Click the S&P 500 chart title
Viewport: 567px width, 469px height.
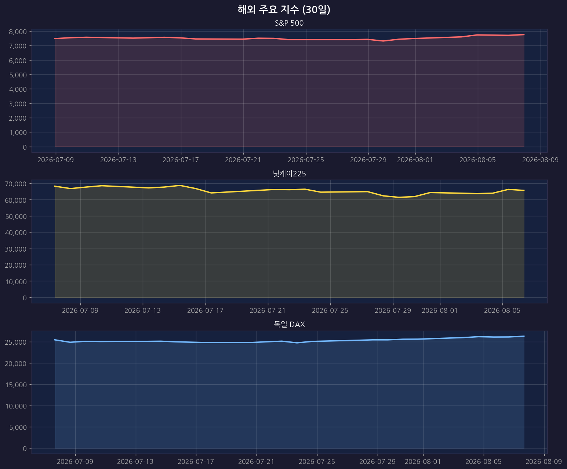click(x=289, y=23)
